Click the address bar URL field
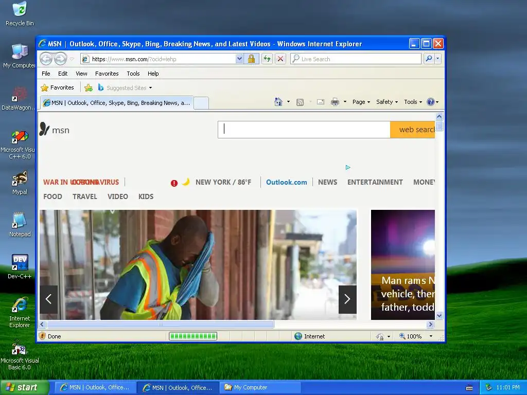The height and width of the screenshot is (395, 527). coord(158,59)
